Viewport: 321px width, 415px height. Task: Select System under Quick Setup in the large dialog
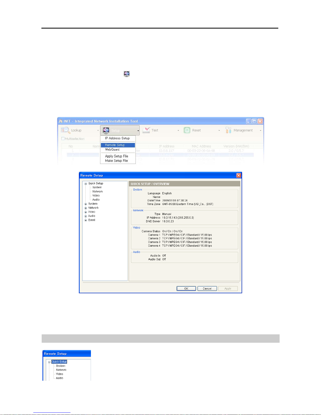click(97, 187)
